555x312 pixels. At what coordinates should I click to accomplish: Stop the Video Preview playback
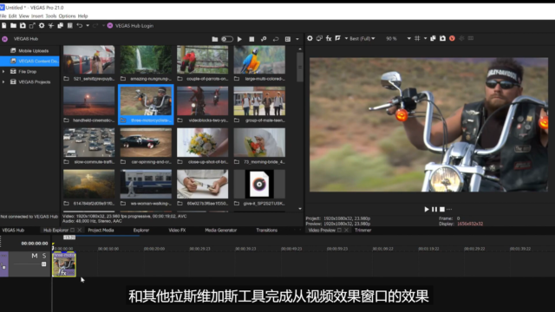442,209
